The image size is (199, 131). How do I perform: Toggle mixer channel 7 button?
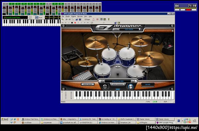coord(43,4)
